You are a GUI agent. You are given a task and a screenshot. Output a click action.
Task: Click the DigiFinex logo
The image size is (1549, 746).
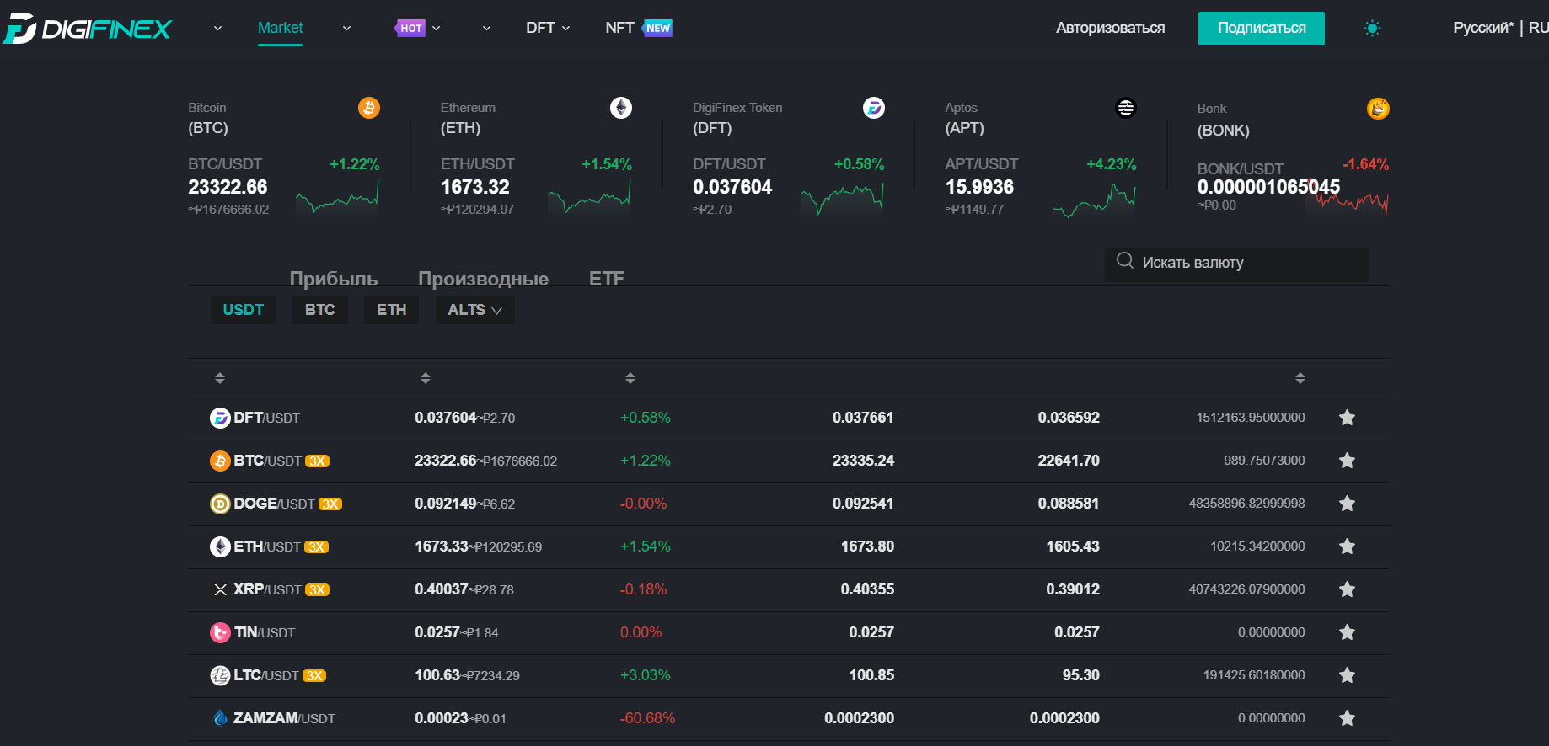click(88, 29)
